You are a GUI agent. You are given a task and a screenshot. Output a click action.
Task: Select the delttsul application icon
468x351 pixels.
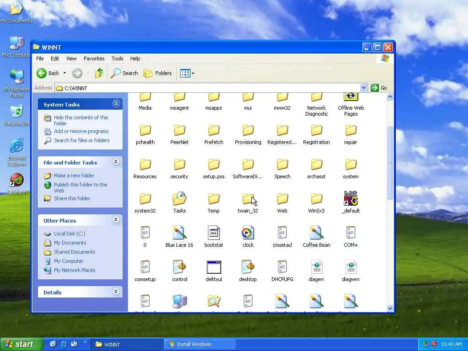(x=214, y=267)
